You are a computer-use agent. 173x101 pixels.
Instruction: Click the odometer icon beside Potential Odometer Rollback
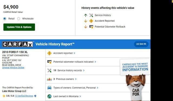tap(91, 27)
